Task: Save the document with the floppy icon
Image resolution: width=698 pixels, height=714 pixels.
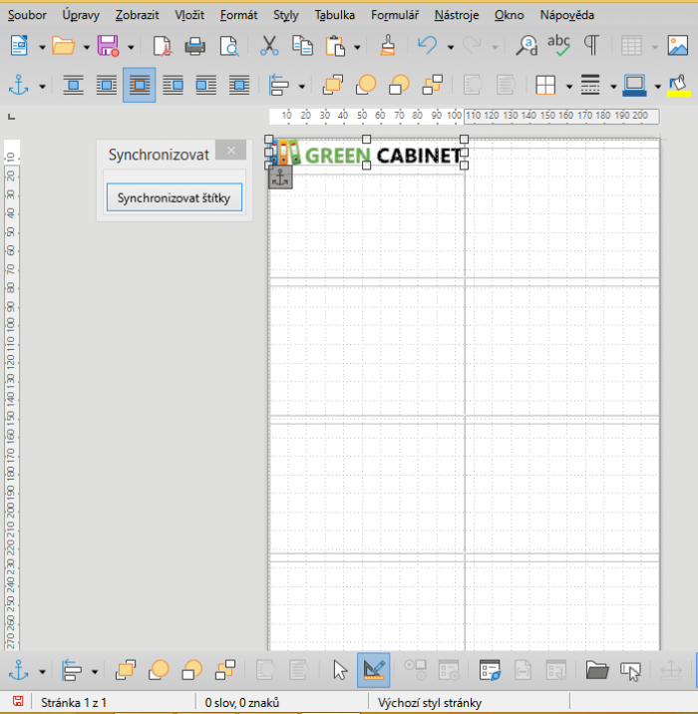Action: point(109,46)
